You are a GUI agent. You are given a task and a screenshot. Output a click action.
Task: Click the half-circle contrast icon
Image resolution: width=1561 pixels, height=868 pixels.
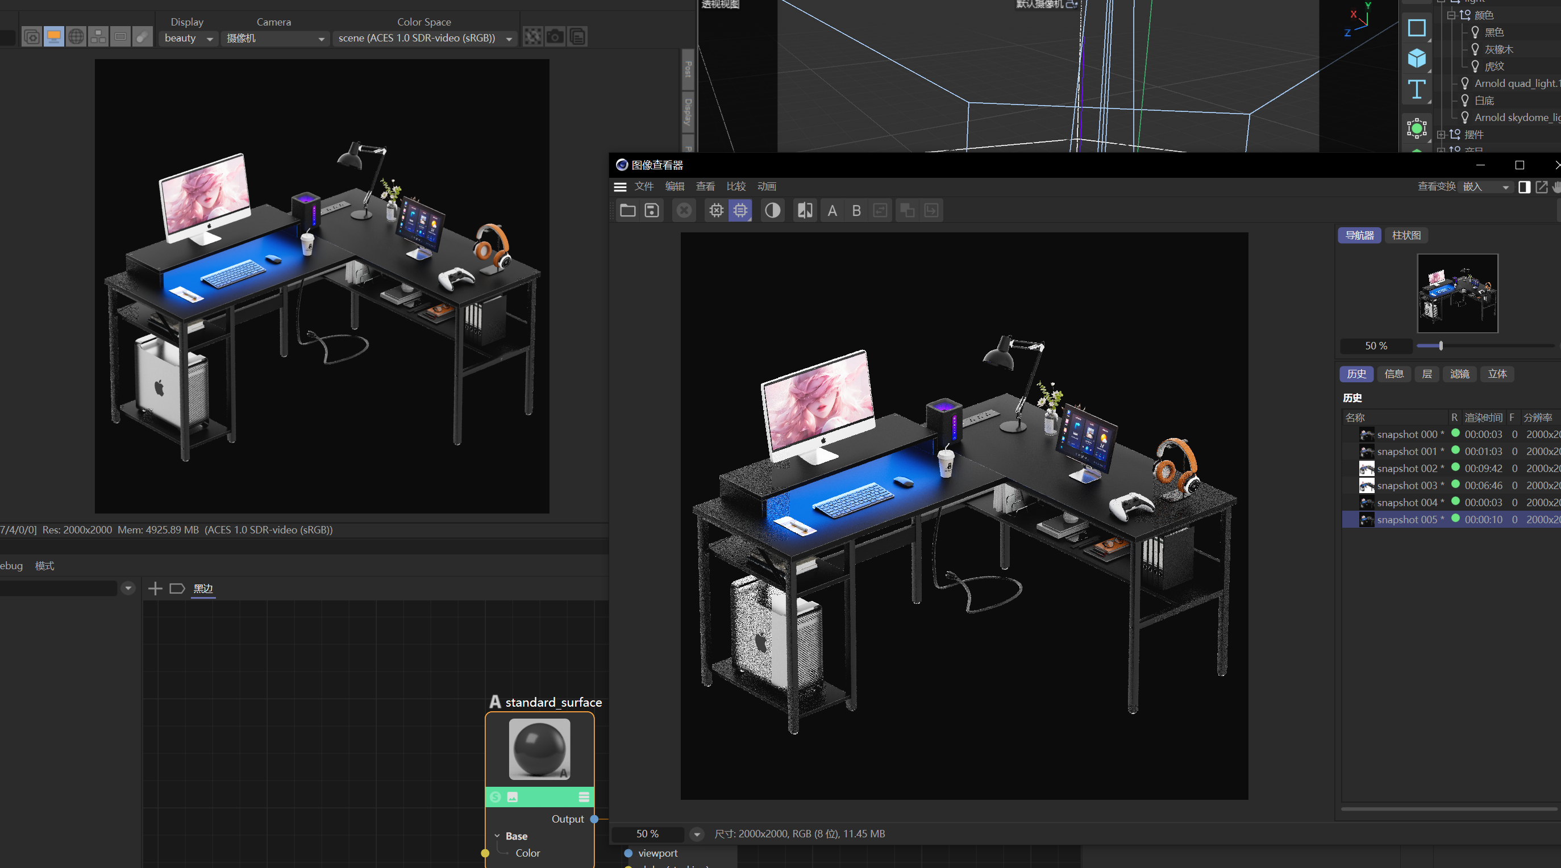[772, 210]
